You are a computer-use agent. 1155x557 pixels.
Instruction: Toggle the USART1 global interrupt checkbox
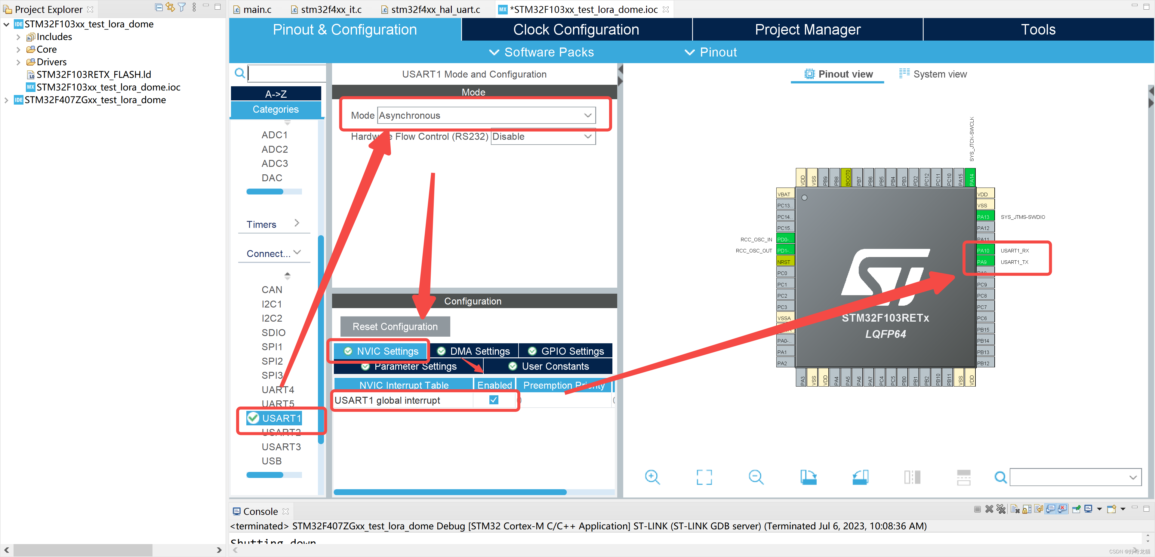[494, 400]
